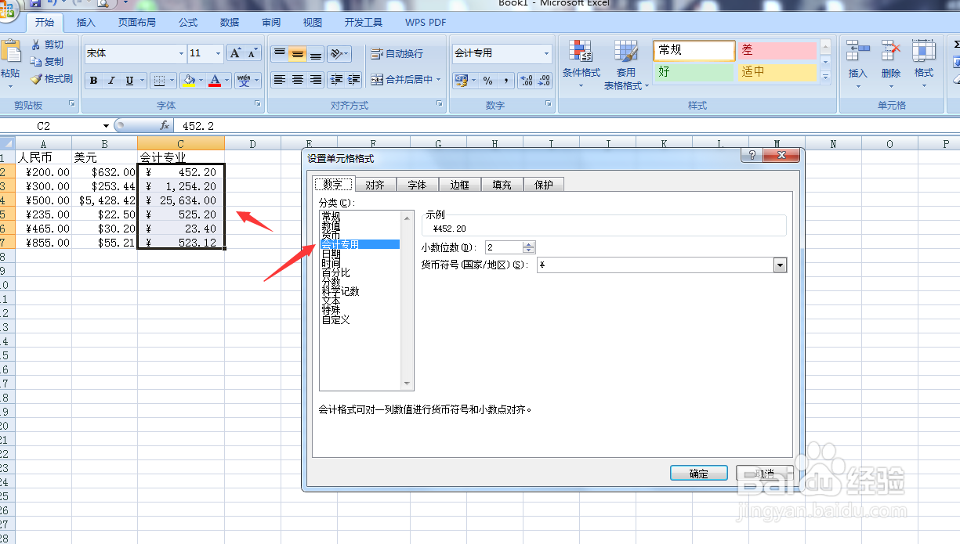Image resolution: width=960 pixels, height=544 pixels.
Task: Toggle bold with the B button
Action: 93,80
